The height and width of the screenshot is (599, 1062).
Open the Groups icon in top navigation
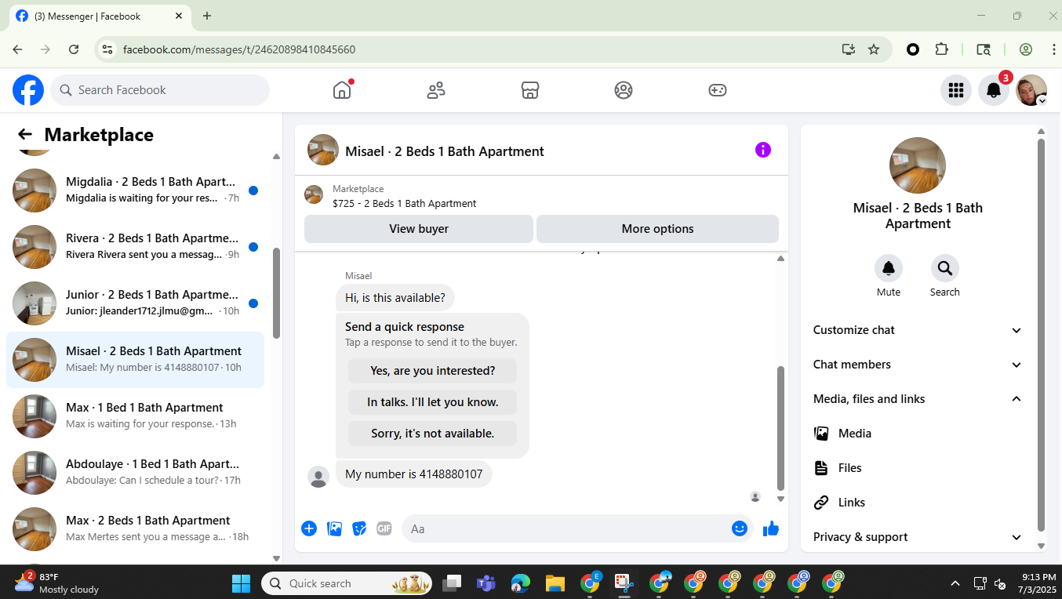pos(624,90)
